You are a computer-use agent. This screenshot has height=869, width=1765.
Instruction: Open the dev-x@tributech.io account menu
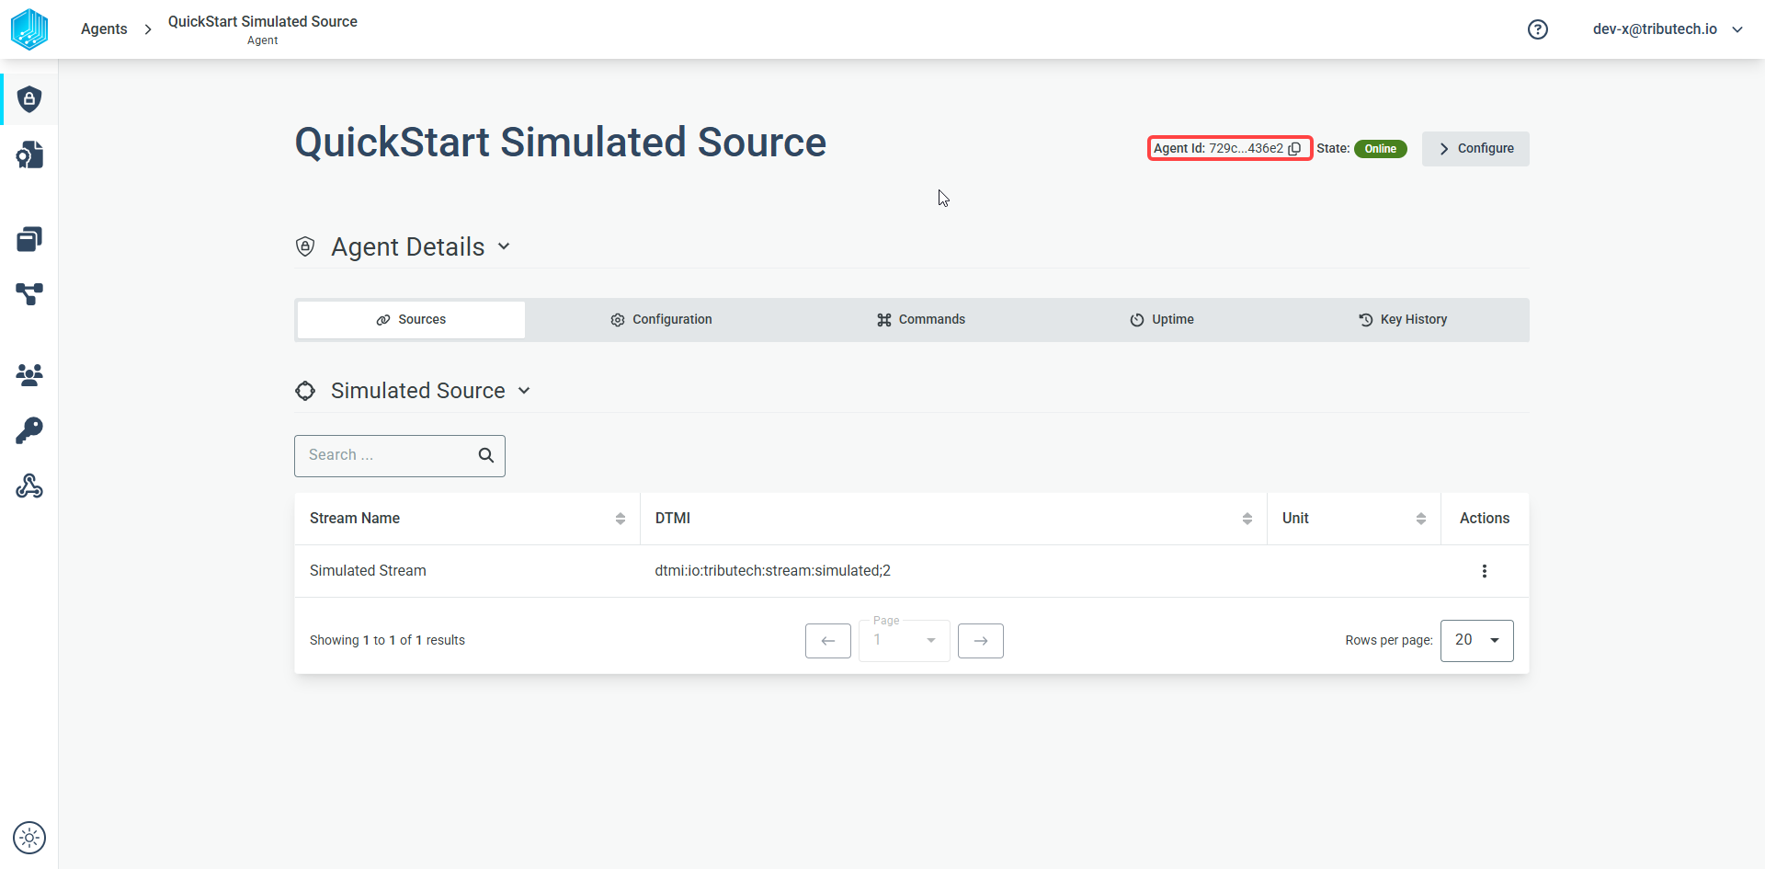(x=1668, y=29)
